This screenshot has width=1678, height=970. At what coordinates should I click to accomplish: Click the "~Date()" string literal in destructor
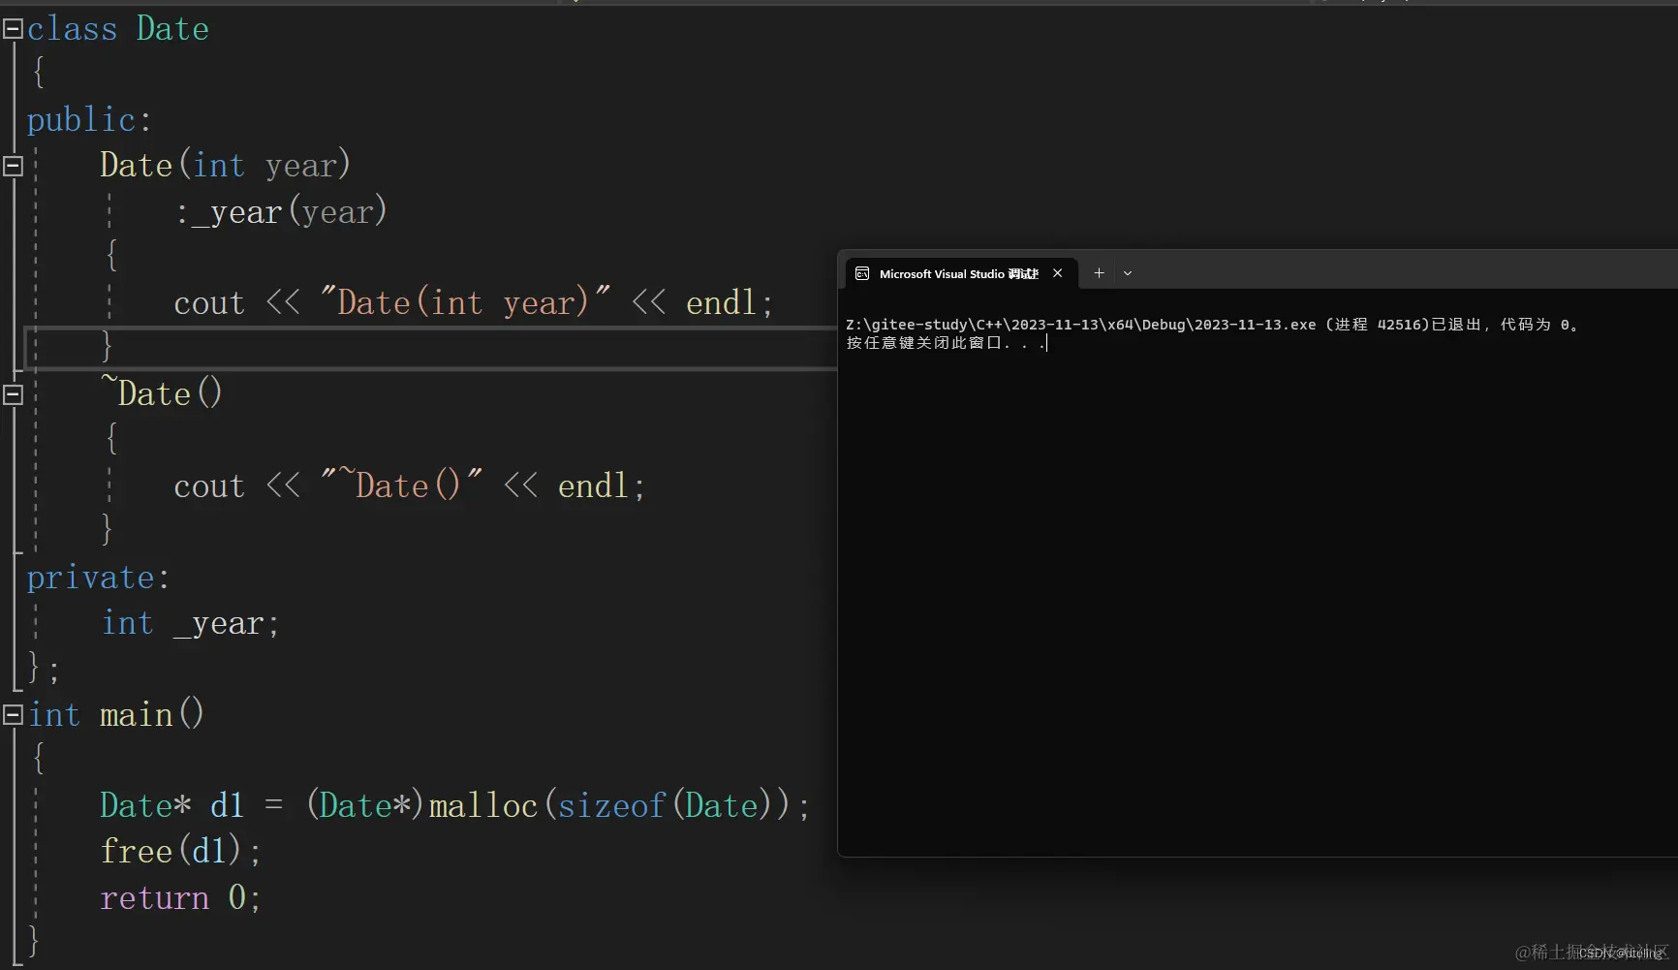(402, 485)
